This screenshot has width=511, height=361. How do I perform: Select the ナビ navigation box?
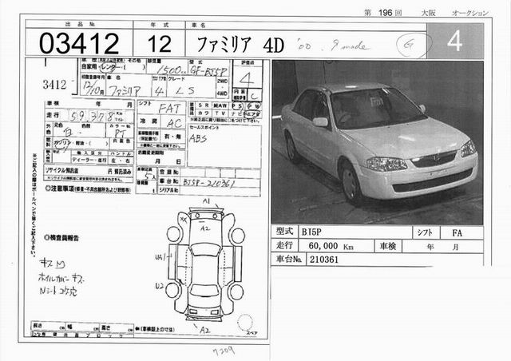[x=236, y=113]
